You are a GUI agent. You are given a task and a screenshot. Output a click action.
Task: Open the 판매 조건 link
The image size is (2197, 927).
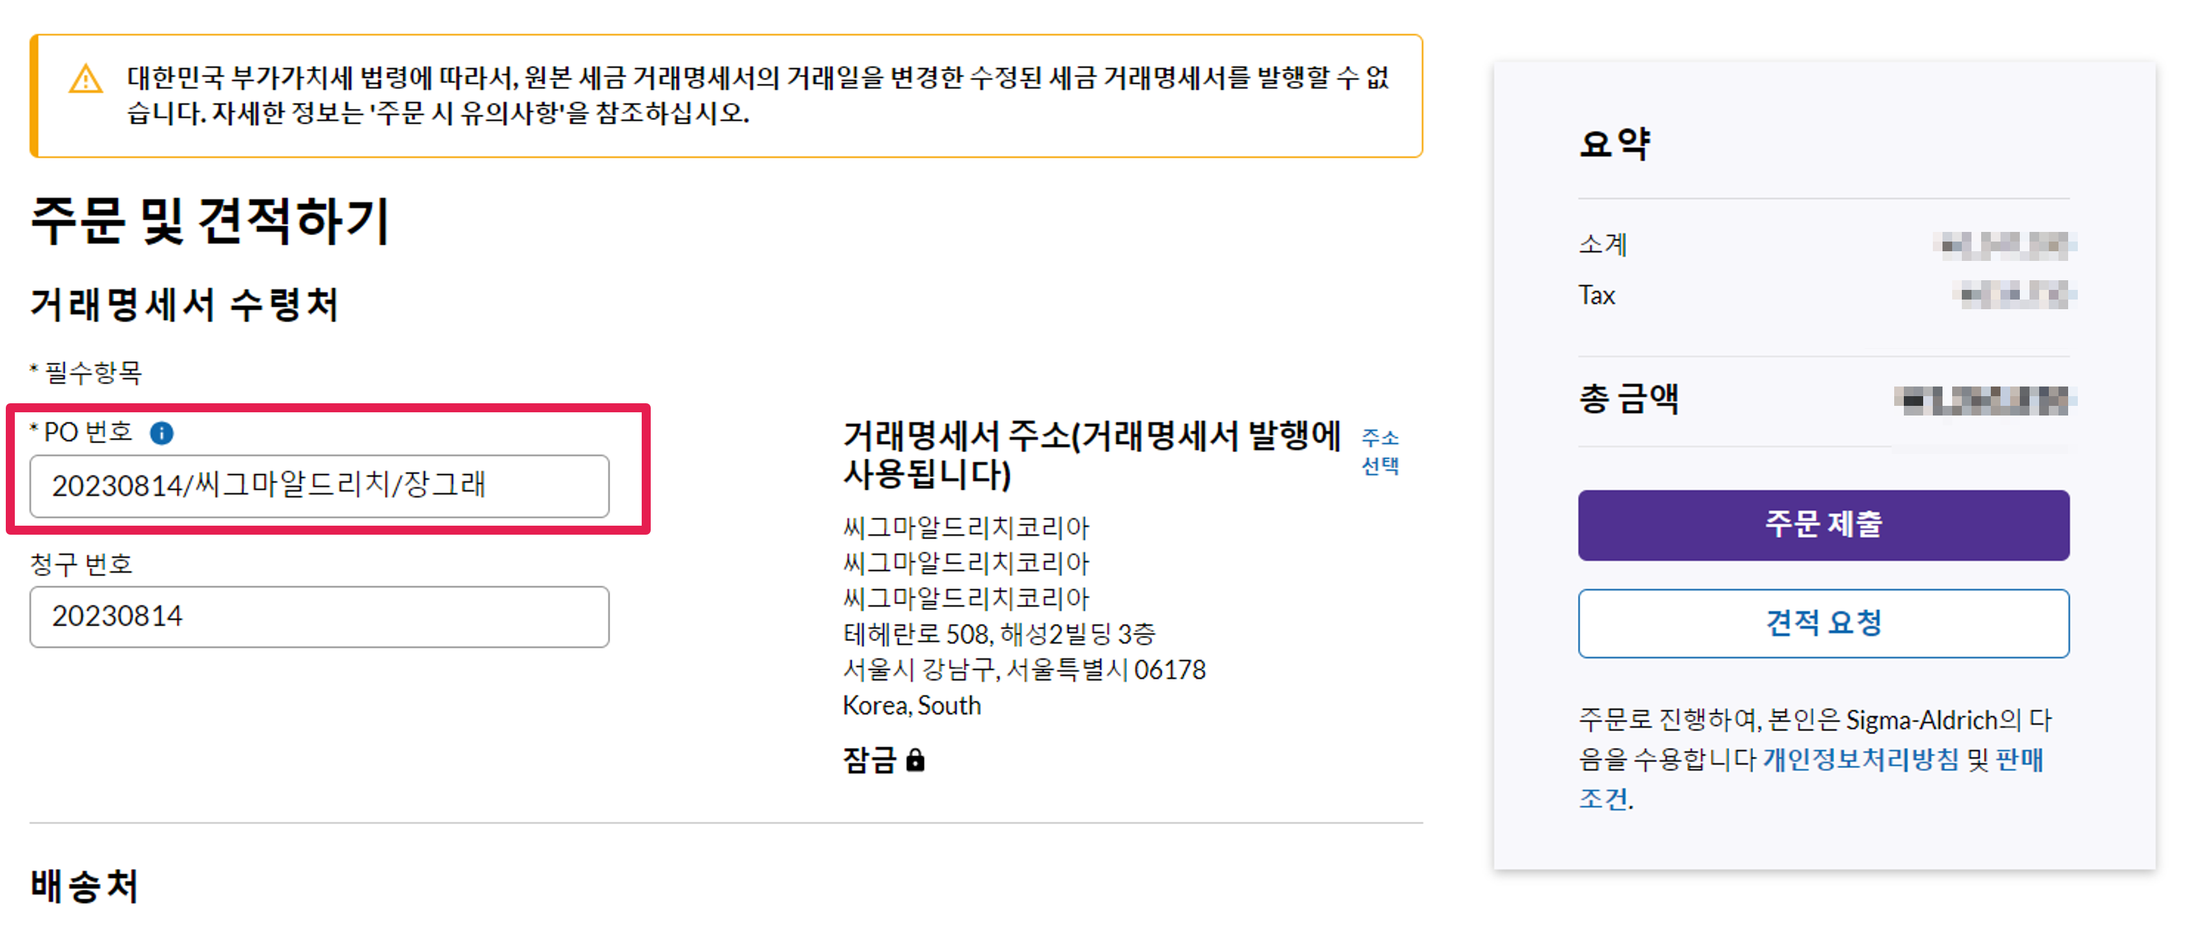[x=2019, y=759]
